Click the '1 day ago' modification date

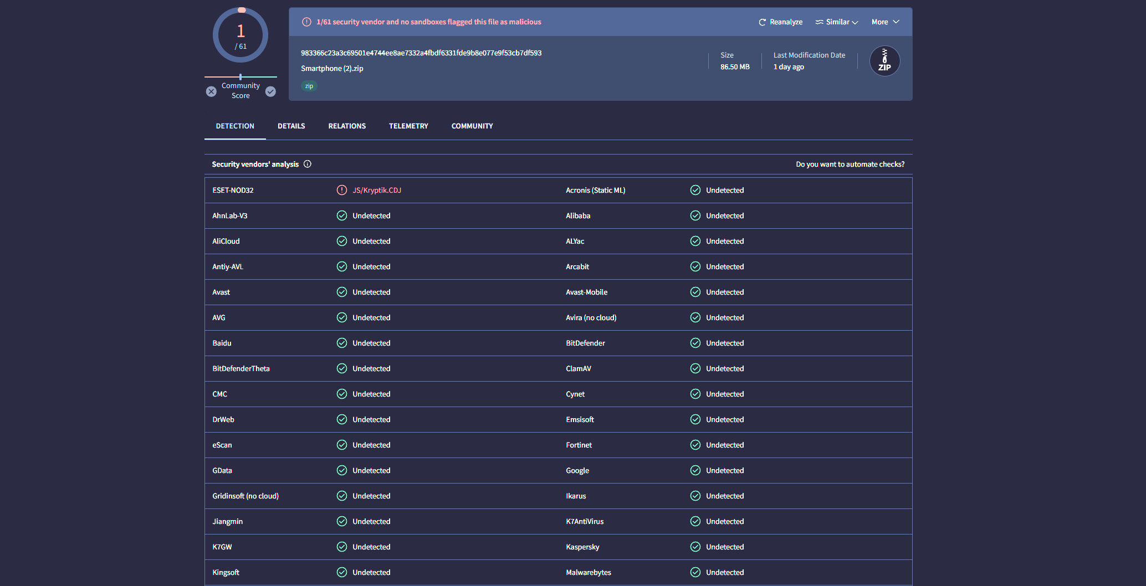789,67
